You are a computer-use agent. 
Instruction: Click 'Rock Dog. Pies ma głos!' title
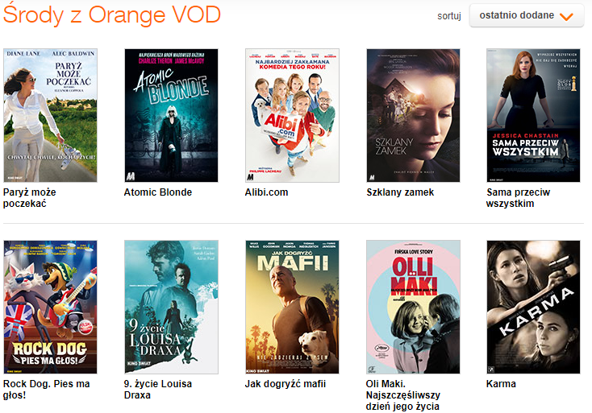(x=47, y=390)
